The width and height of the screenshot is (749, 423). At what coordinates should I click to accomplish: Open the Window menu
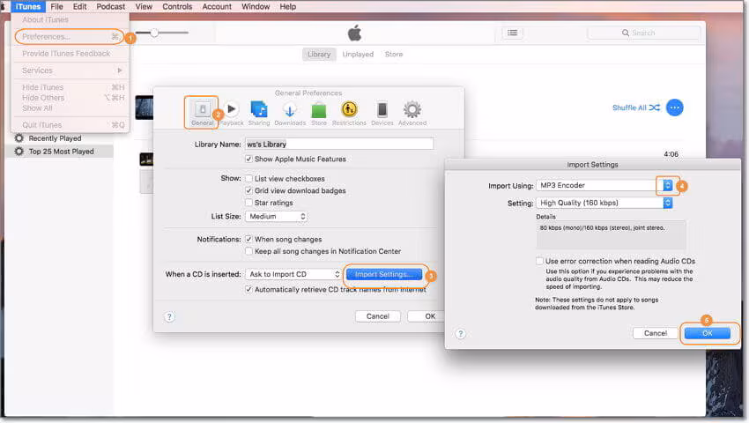256,7
